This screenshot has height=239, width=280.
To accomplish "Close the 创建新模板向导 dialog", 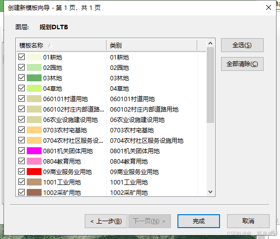I will [269, 7].
